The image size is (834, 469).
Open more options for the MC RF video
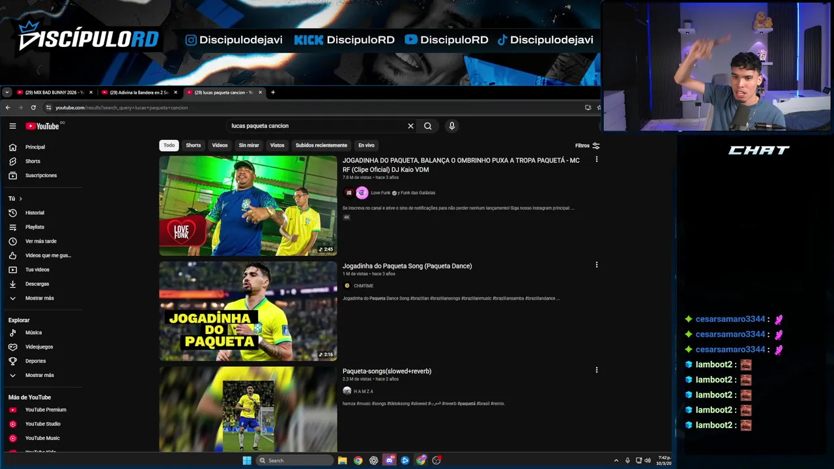click(x=596, y=160)
